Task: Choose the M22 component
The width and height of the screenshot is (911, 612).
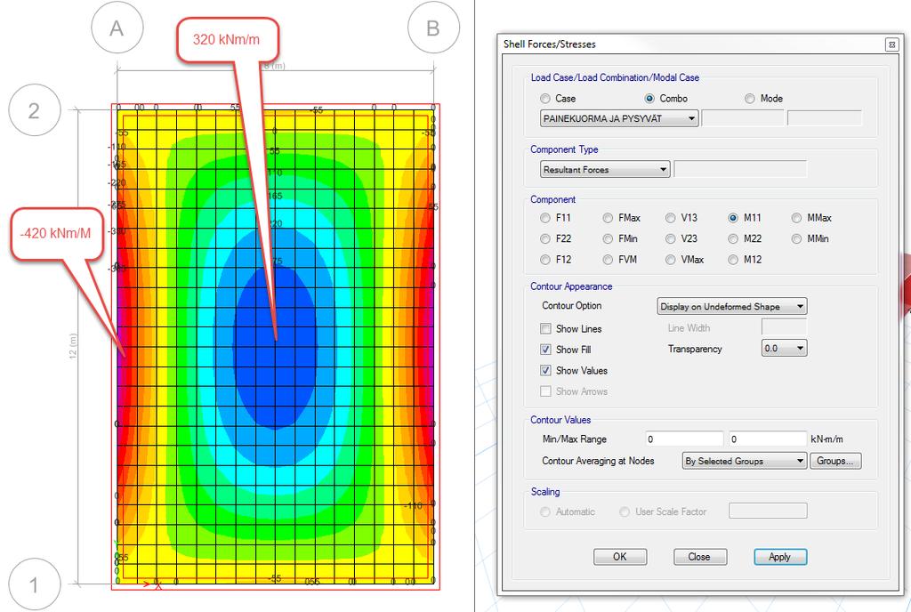Action: tap(733, 238)
